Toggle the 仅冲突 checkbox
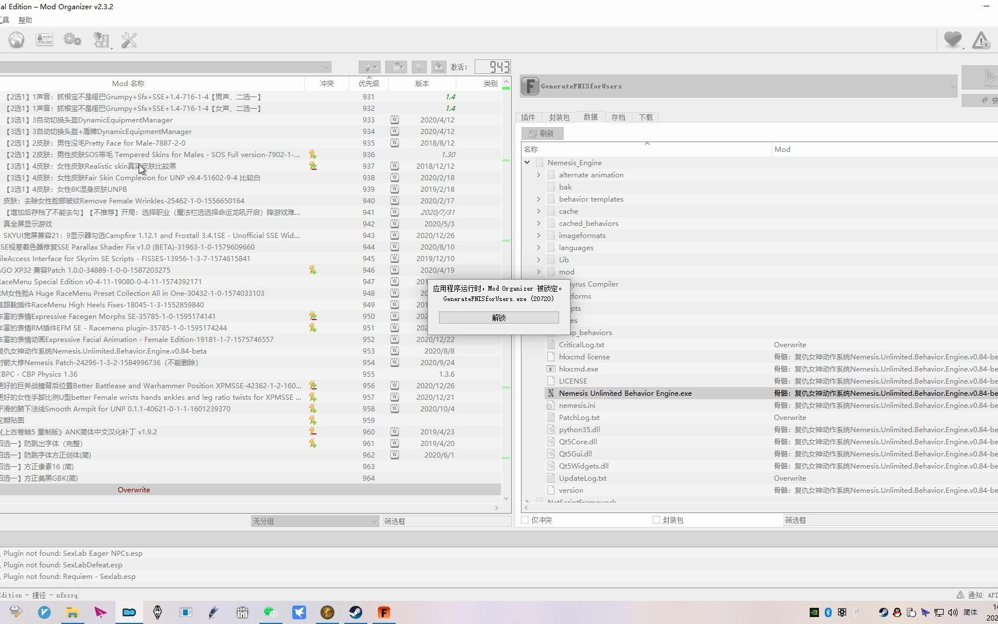Screen dimensions: 998x624 coord(525,520)
